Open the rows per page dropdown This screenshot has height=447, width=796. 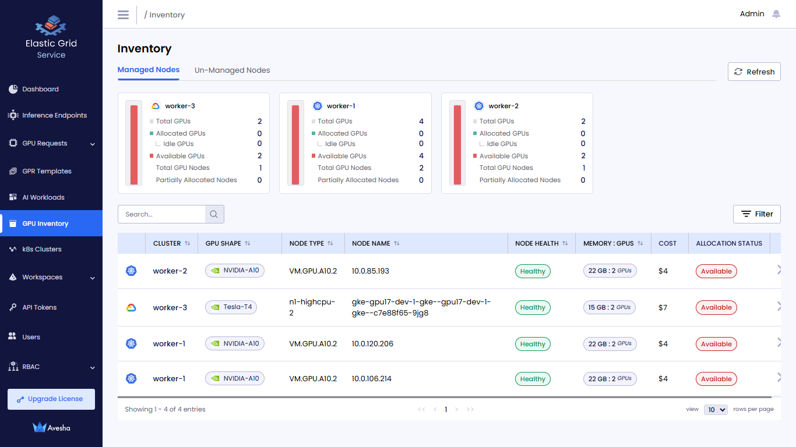(716, 409)
